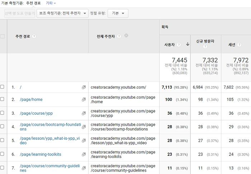Viewport: 251px width, 174px height.
Task: Sort by 사용자 descending arrow
Action: click(188, 44)
